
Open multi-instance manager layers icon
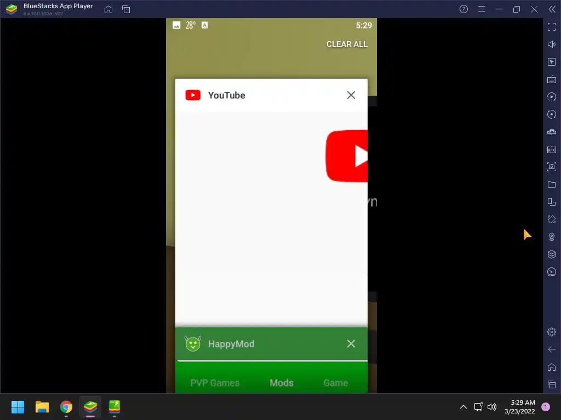(552, 254)
